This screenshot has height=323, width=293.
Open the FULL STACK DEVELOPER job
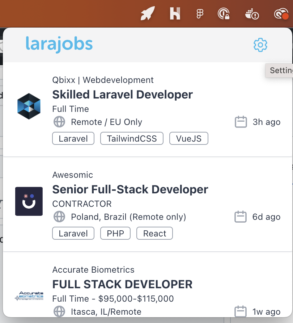tap(122, 284)
